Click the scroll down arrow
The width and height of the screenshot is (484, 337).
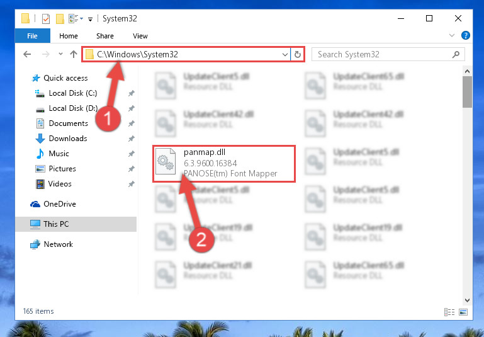coord(467,300)
